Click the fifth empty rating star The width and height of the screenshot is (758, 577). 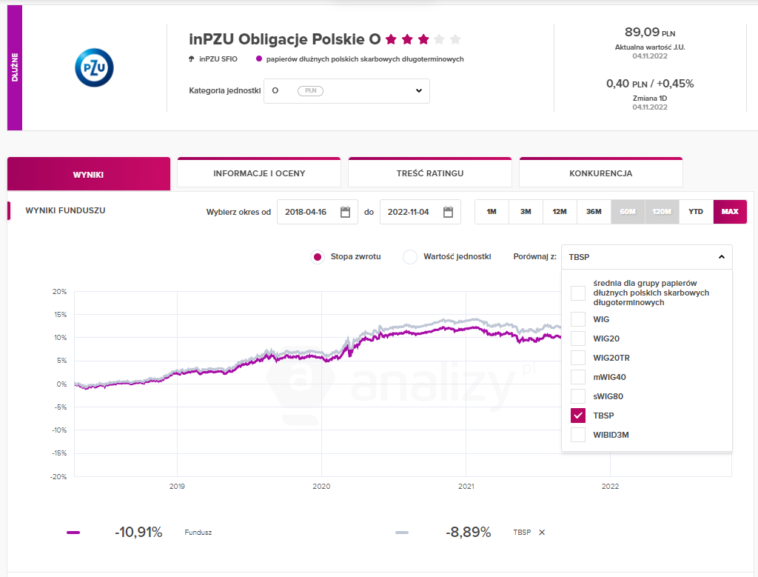455,39
